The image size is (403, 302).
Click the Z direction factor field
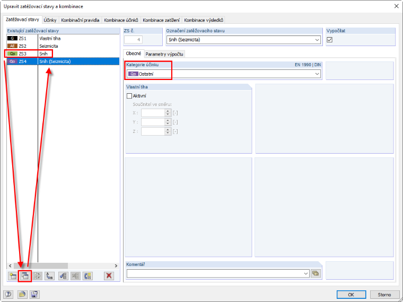tap(153, 131)
